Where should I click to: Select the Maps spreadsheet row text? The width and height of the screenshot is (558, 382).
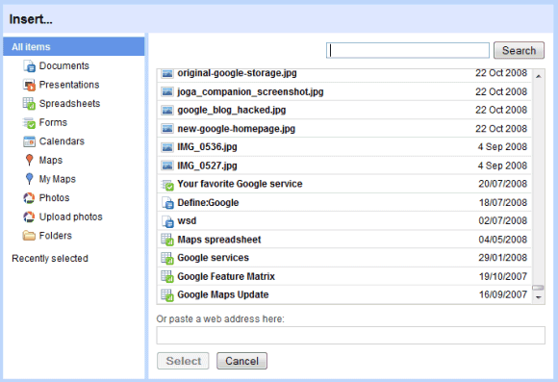pyautogui.click(x=219, y=240)
